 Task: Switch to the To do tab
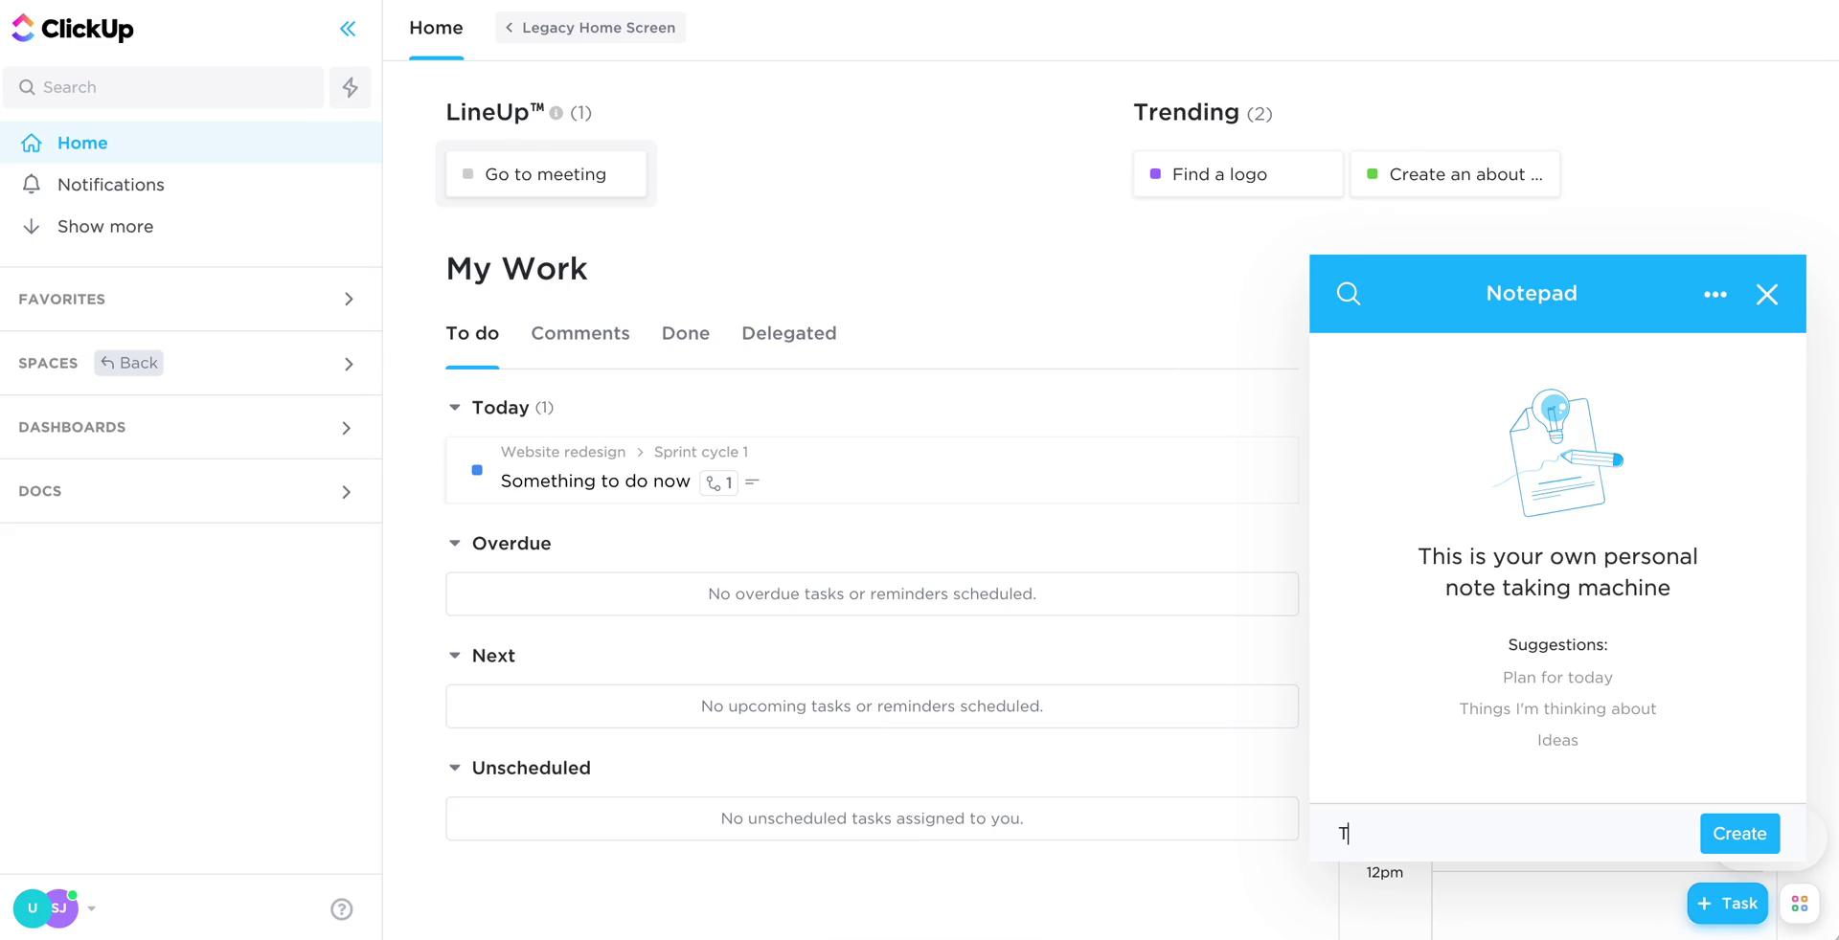coord(472,333)
